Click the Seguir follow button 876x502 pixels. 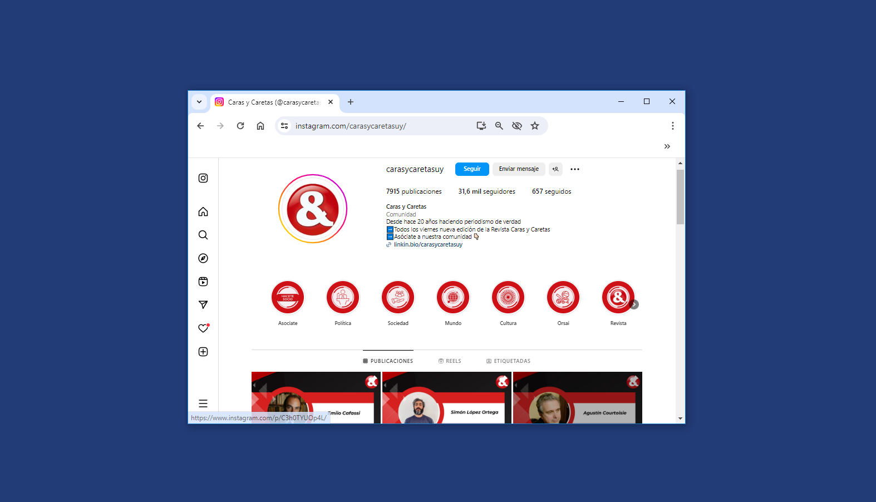472,169
